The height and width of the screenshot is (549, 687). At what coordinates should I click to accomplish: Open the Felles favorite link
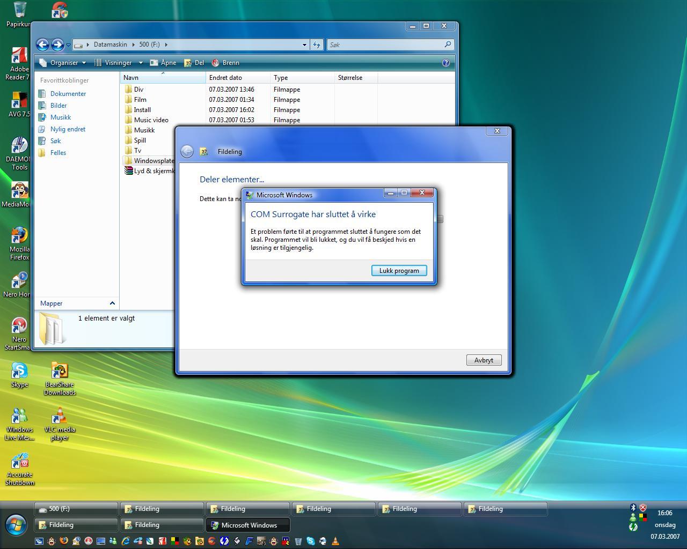58,153
